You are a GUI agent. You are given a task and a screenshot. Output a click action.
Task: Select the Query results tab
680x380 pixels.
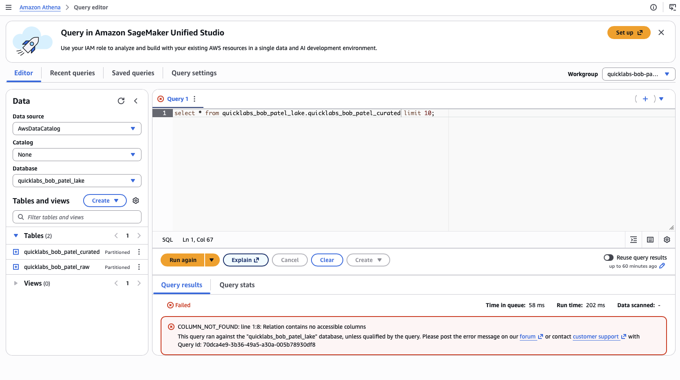click(182, 285)
